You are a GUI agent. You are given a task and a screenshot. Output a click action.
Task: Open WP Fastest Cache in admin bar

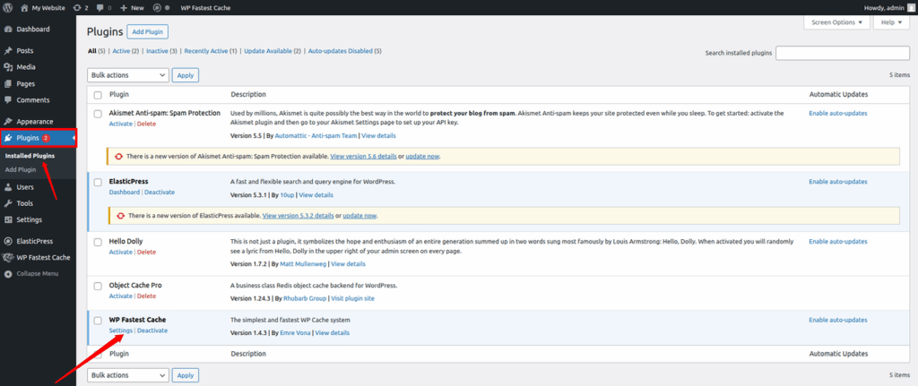click(205, 8)
